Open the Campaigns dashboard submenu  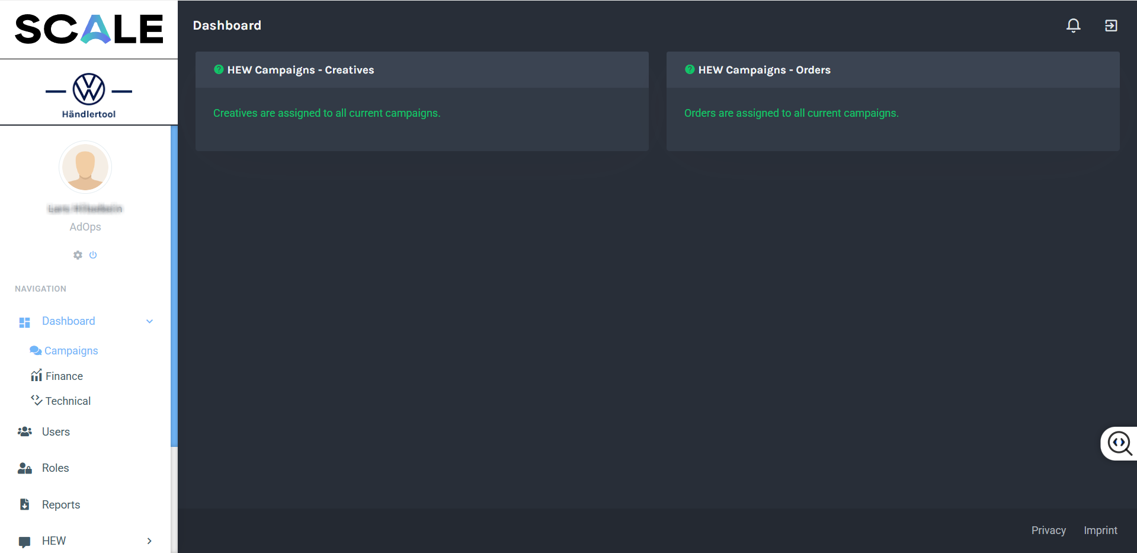[x=71, y=351]
